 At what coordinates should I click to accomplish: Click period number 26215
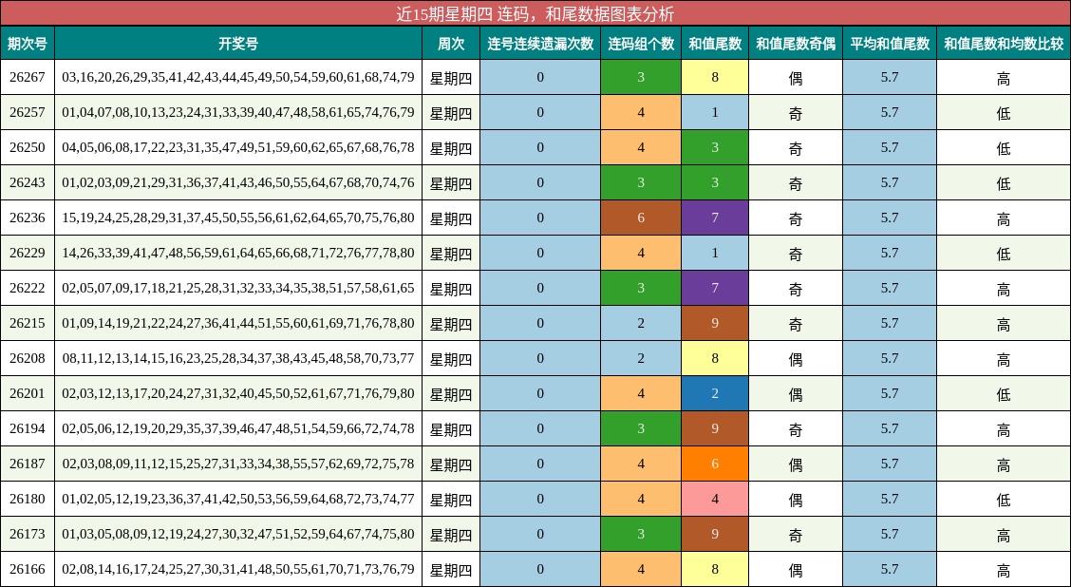pyautogui.click(x=28, y=323)
